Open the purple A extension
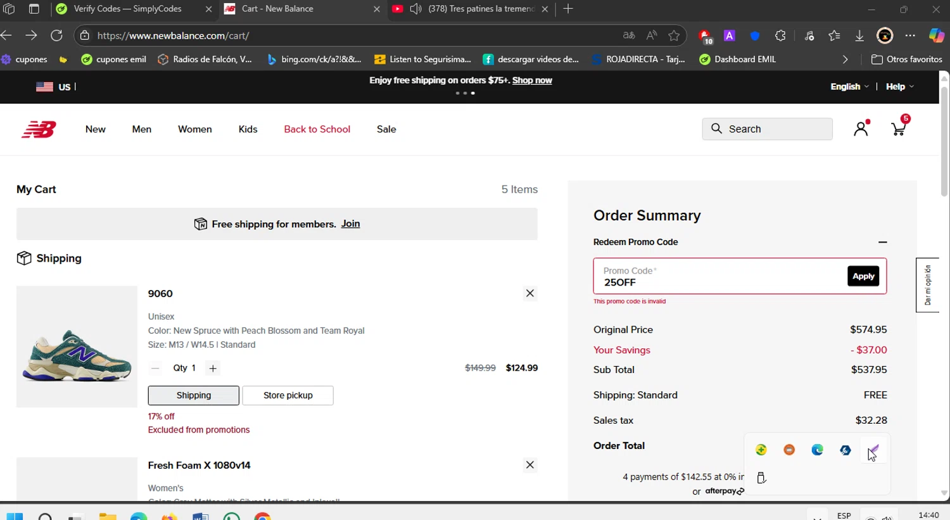The height and width of the screenshot is (520, 950). pyautogui.click(x=730, y=35)
